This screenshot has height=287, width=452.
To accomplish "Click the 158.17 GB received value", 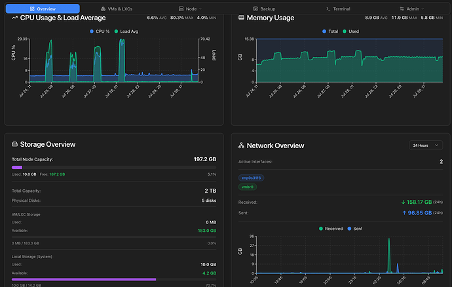I will point(419,202).
